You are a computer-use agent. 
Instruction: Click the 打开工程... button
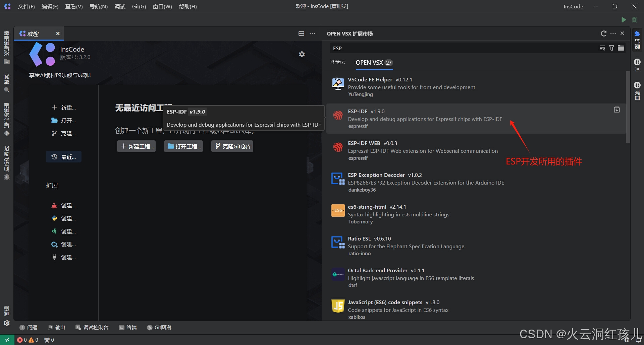[183, 146]
